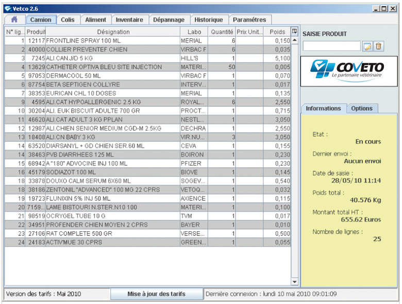Screen dimensions: 402x304
Task: Sort by the Produit column header
Action: click(x=36, y=32)
